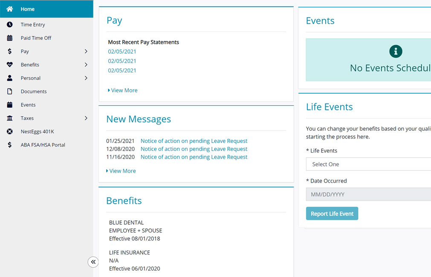The width and height of the screenshot is (431, 277).
Task: Open Time Entry from sidebar
Action: [x=33, y=24]
